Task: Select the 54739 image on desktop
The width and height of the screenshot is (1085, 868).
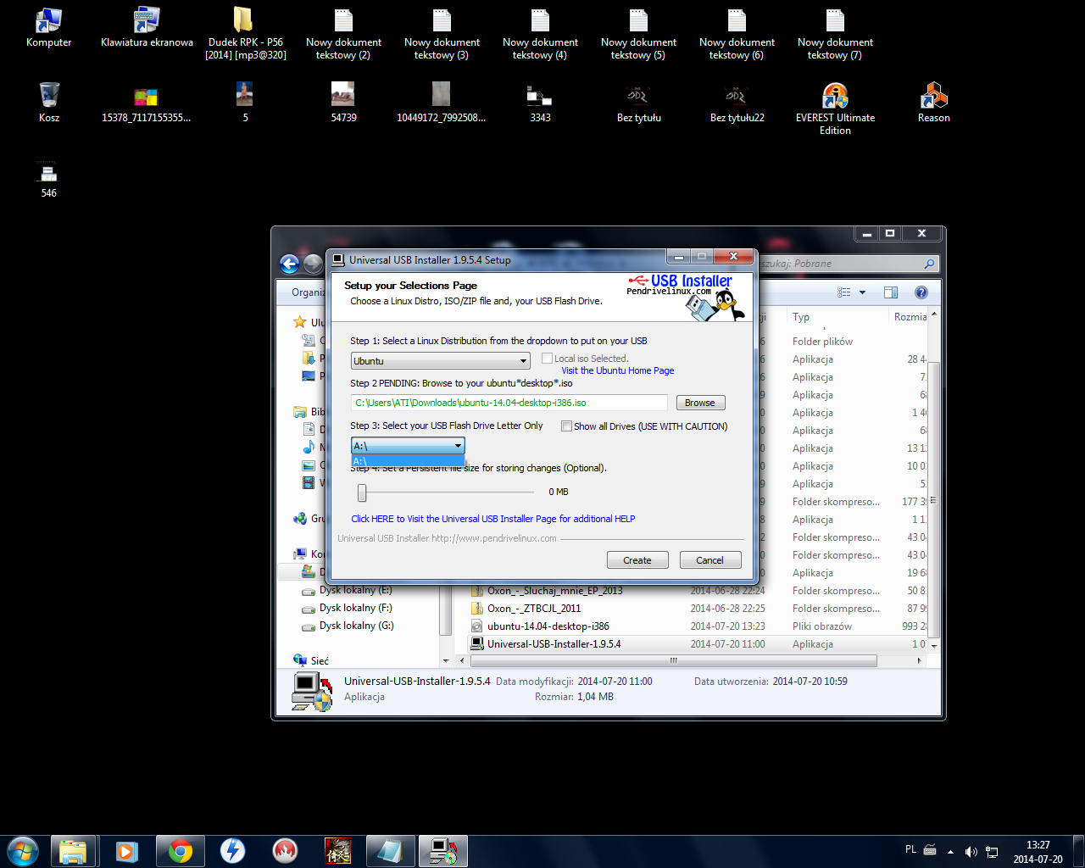Action: [x=343, y=103]
